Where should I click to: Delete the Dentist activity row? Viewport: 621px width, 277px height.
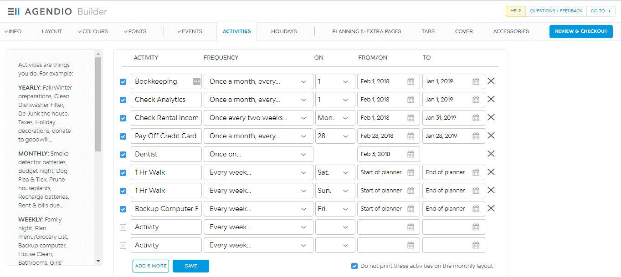click(491, 154)
